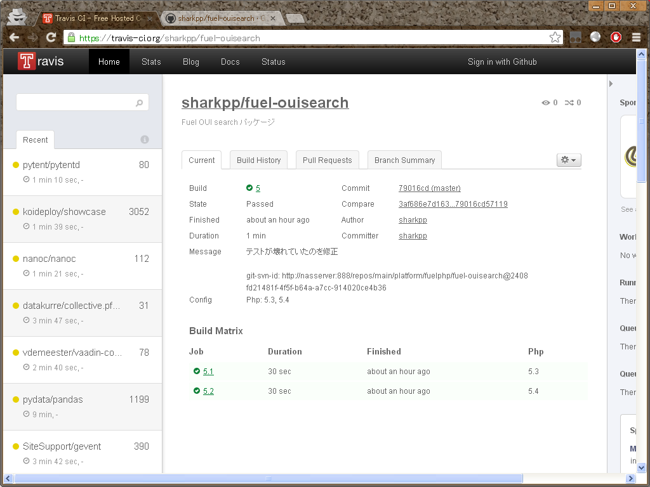
Task: Click Sign in with Github
Action: (x=503, y=62)
